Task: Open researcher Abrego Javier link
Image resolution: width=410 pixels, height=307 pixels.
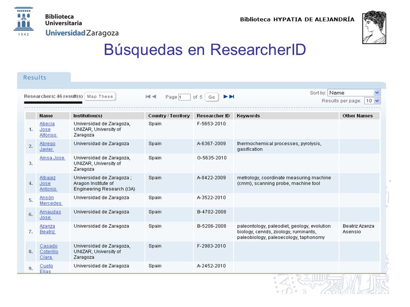Action: (47, 146)
